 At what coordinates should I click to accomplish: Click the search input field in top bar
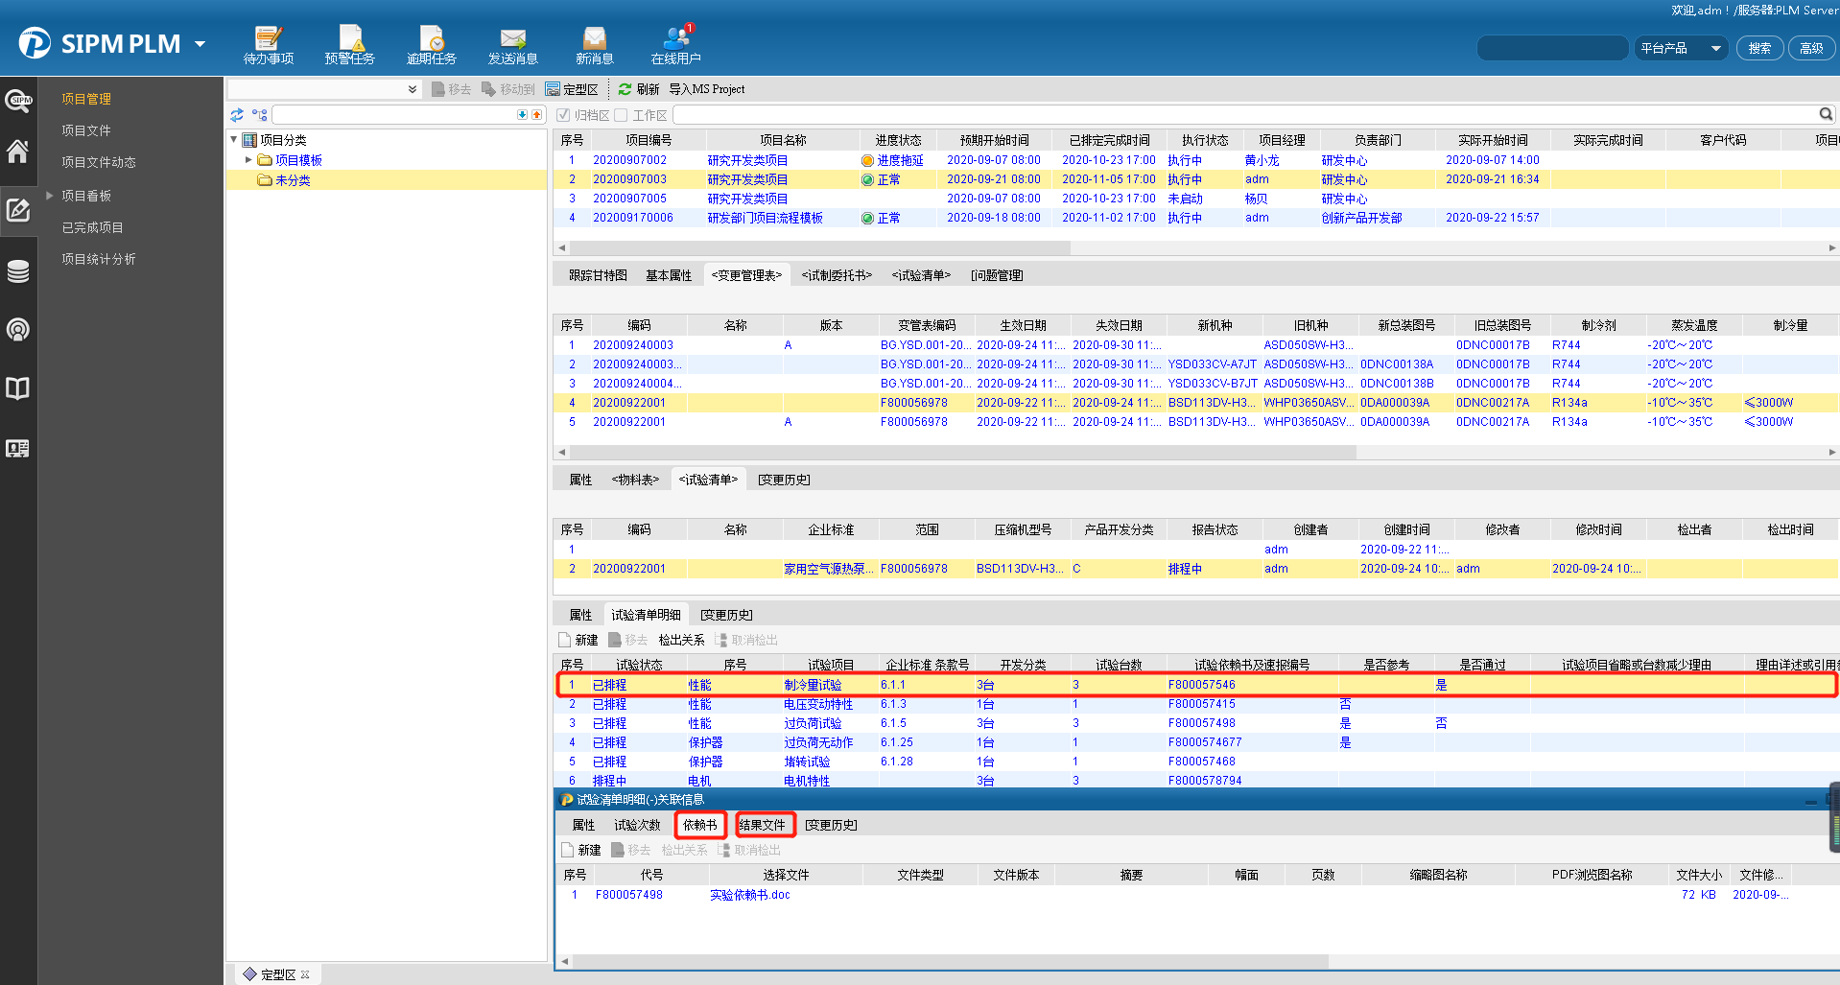[x=1551, y=49]
